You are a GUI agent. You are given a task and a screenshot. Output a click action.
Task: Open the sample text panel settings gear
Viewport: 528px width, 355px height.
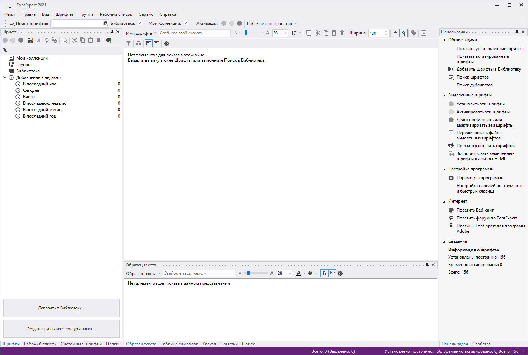pos(340,273)
